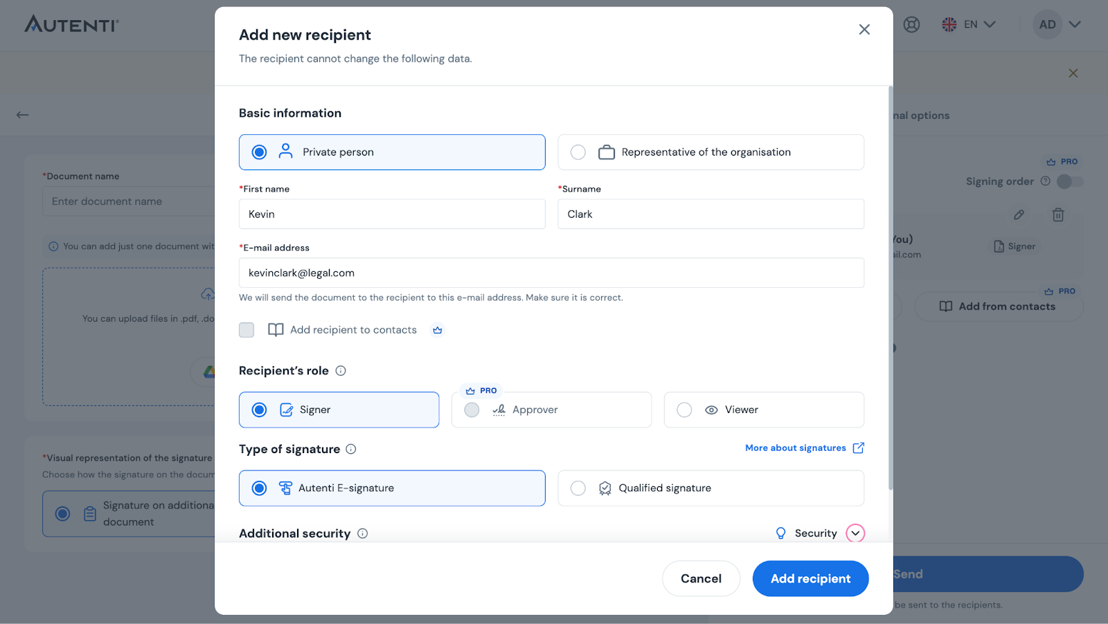Open the AD account menu
This screenshot has height=624, width=1108.
coord(1057,25)
